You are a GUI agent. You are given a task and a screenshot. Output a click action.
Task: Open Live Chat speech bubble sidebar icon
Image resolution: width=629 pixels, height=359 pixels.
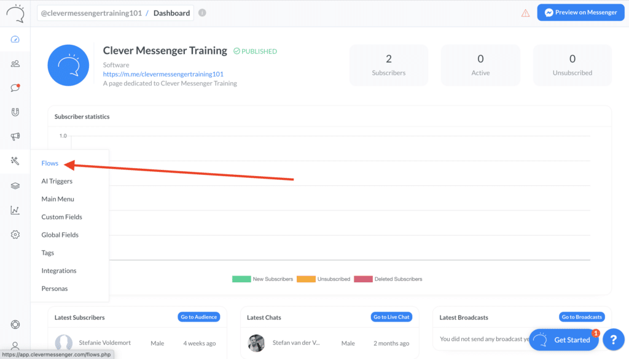pos(15,88)
